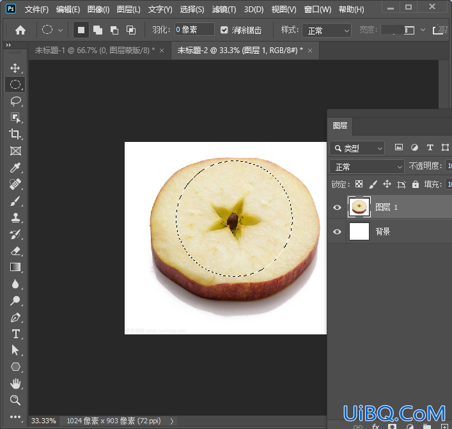The height and width of the screenshot is (429, 452).
Task: Click the 羽化 feather input field
Action: tap(194, 29)
